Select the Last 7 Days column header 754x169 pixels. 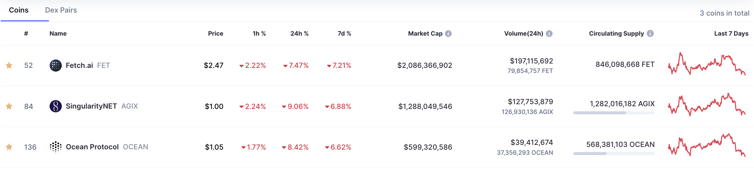point(731,34)
